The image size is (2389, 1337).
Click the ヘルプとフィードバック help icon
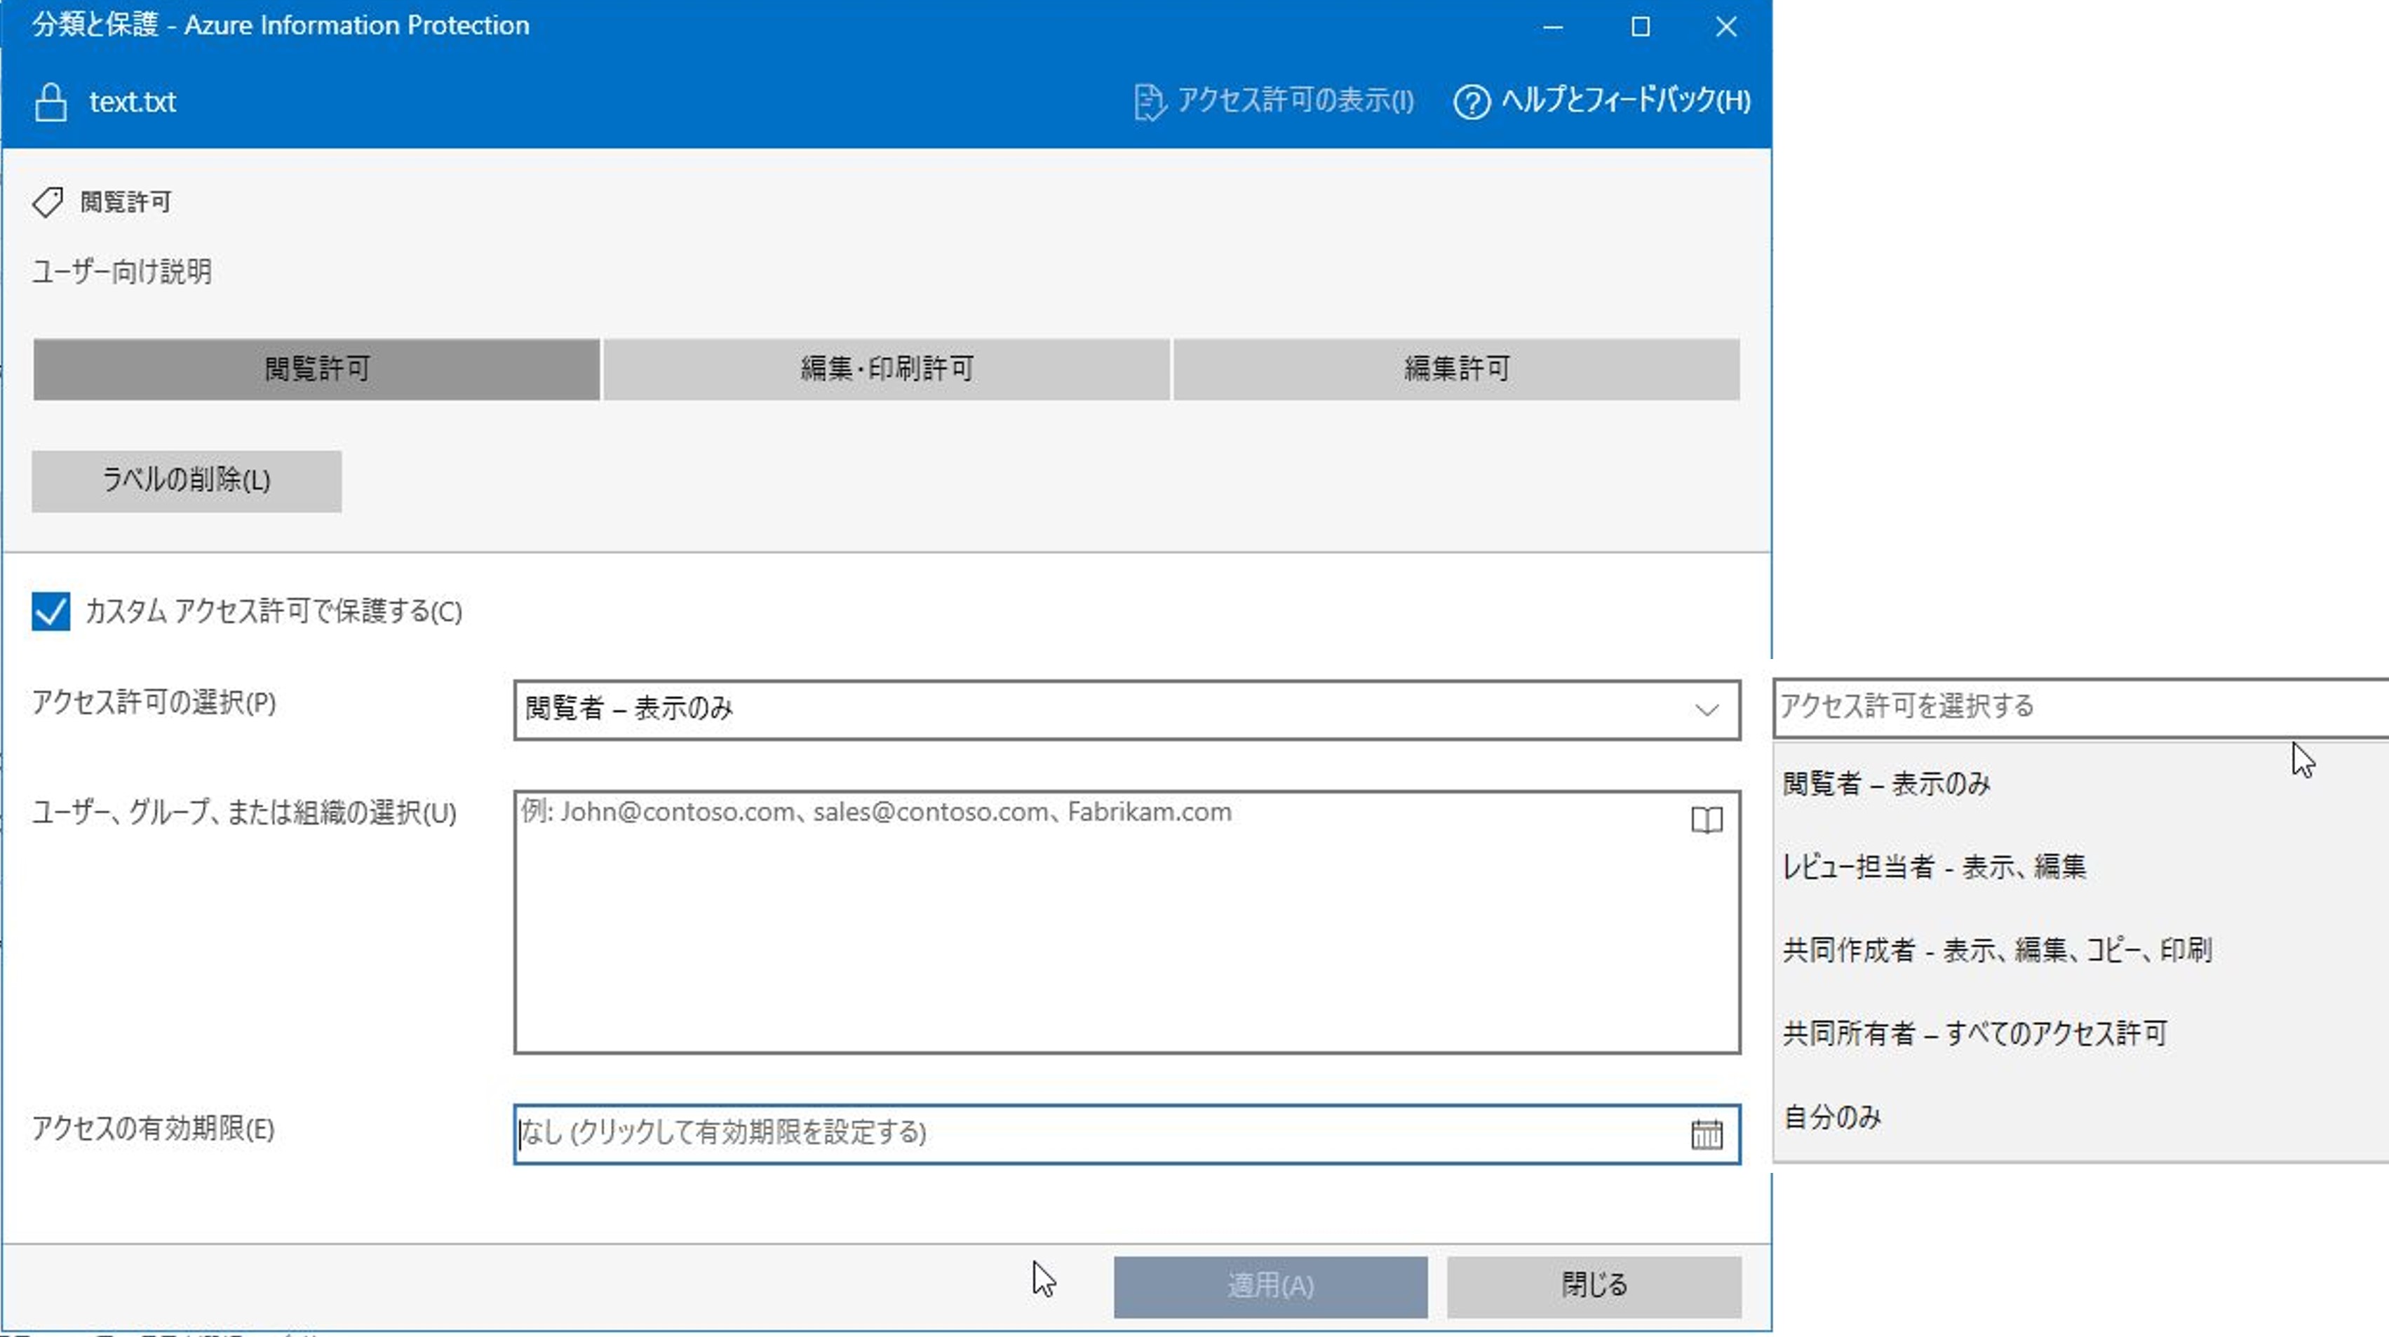[x=1471, y=102]
